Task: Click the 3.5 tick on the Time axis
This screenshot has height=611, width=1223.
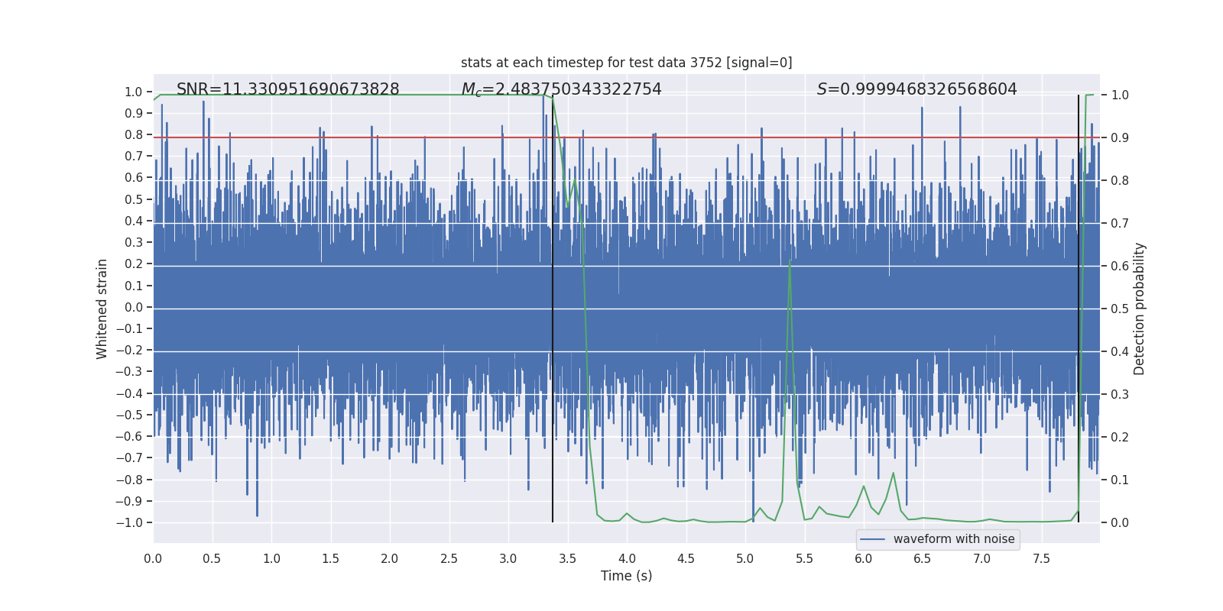Action: point(567,558)
